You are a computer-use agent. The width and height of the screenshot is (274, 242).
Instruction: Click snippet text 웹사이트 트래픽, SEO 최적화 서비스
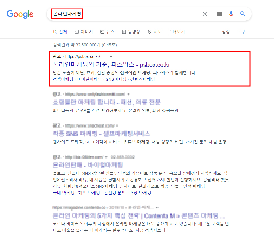pyautogui.click(x=87, y=142)
